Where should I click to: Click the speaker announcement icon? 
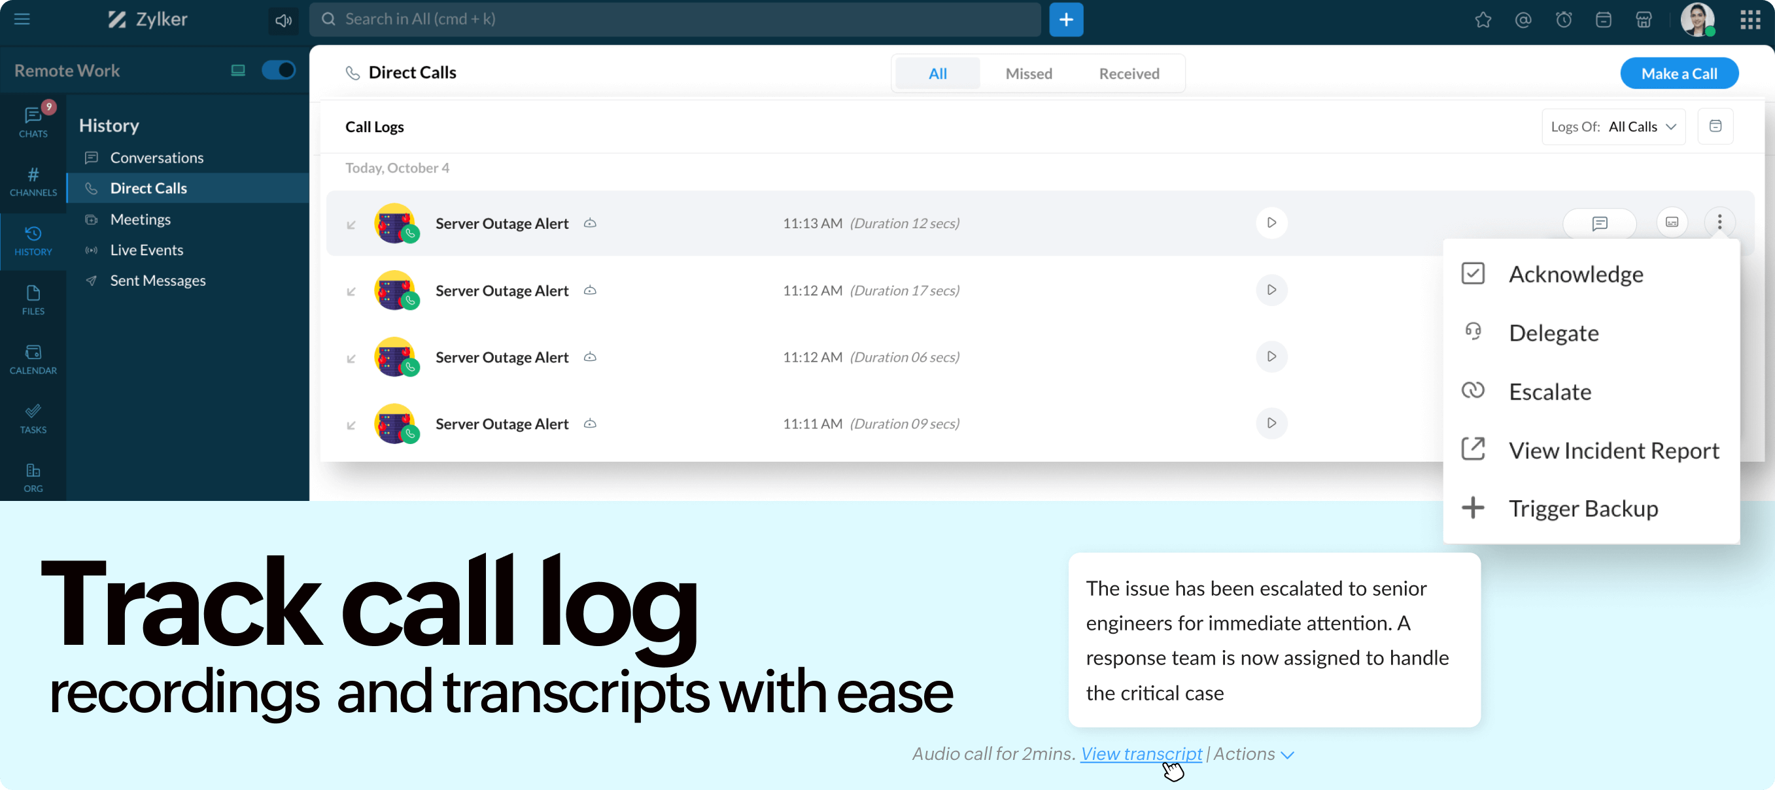283,20
